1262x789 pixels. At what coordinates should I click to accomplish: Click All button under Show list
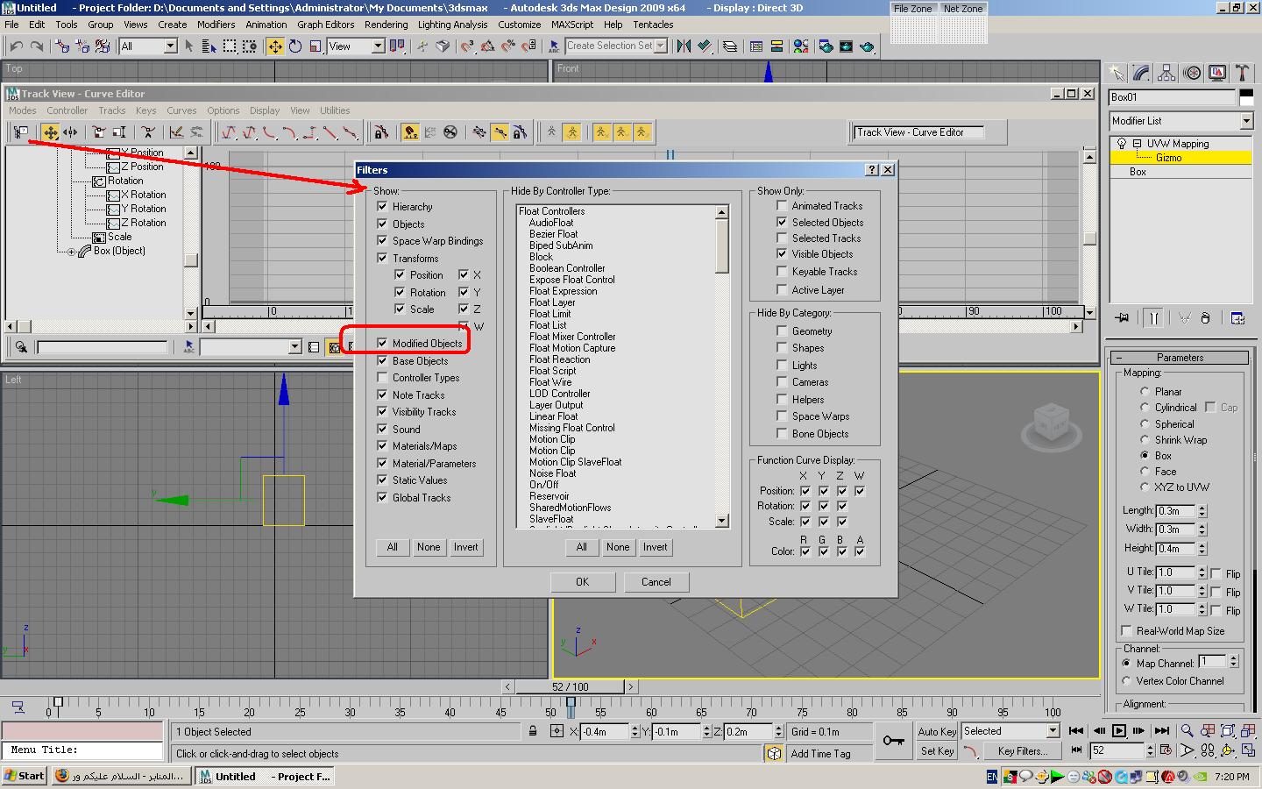[x=393, y=547]
